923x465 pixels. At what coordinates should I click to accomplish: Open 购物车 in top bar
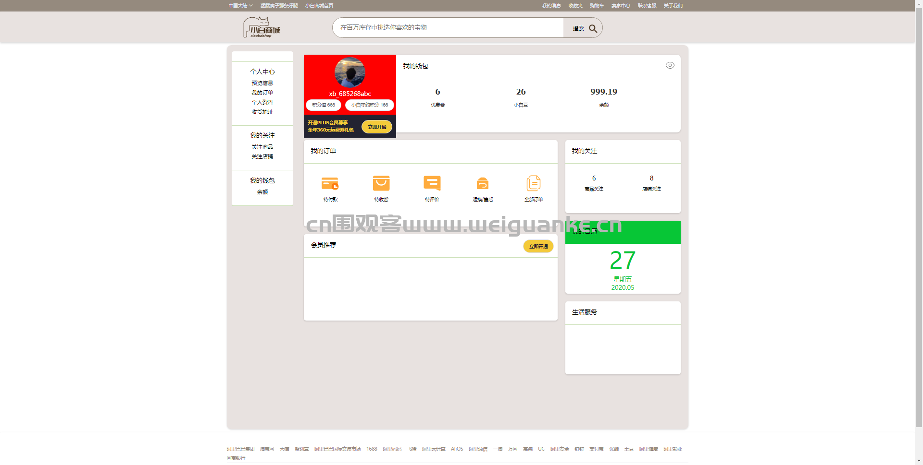(x=597, y=6)
